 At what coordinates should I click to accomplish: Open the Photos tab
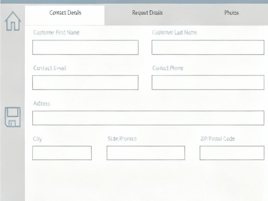[x=232, y=13]
